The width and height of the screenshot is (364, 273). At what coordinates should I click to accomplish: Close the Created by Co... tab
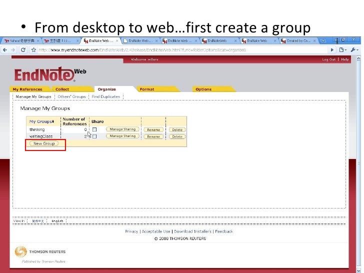(x=314, y=41)
